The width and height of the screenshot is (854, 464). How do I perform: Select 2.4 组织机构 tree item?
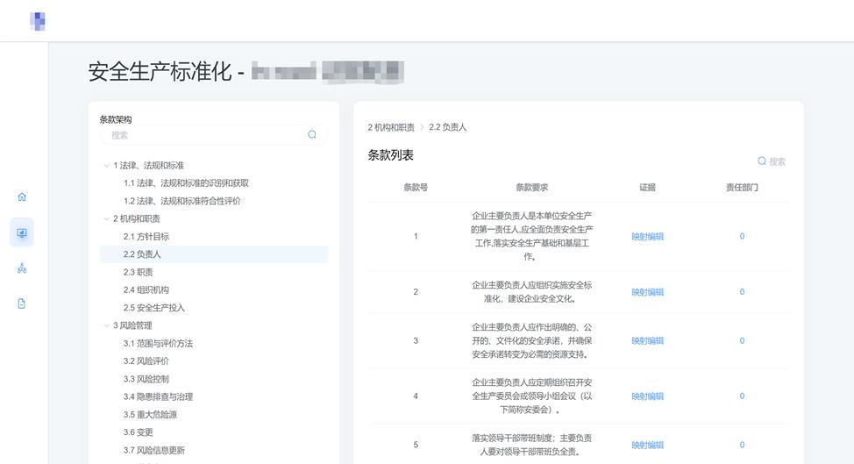[x=146, y=290]
